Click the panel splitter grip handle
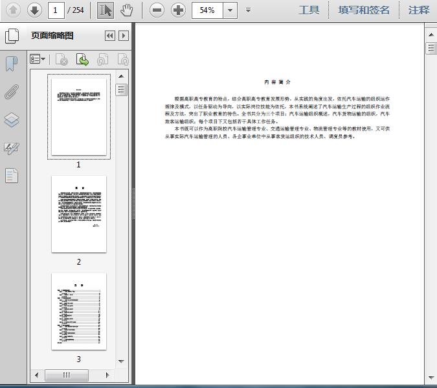This screenshot has height=388, width=437. tap(133, 204)
